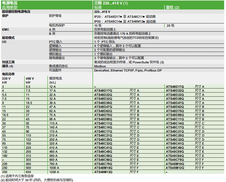Click the '47 A' current cell
This screenshot has height=182, width=226.
(x=52, y=107)
